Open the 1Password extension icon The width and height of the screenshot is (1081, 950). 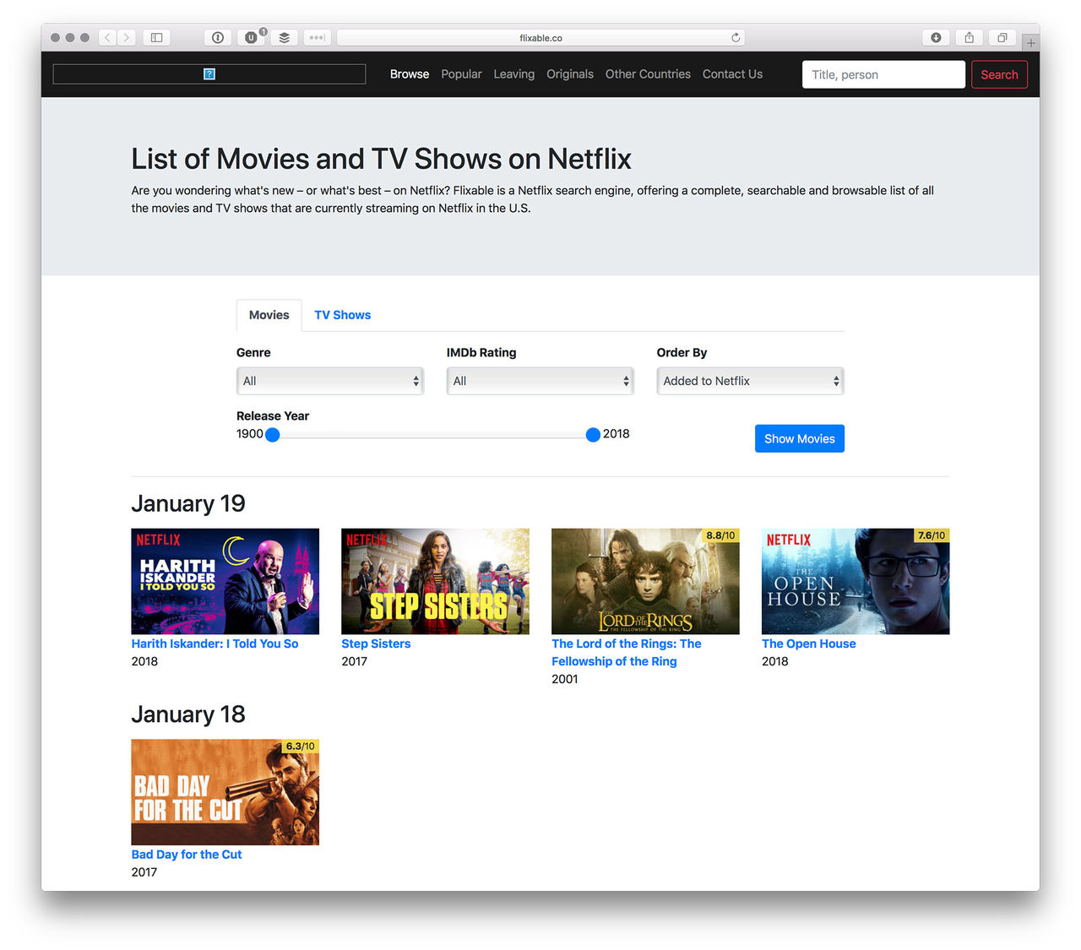pyautogui.click(x=218, y=37)
